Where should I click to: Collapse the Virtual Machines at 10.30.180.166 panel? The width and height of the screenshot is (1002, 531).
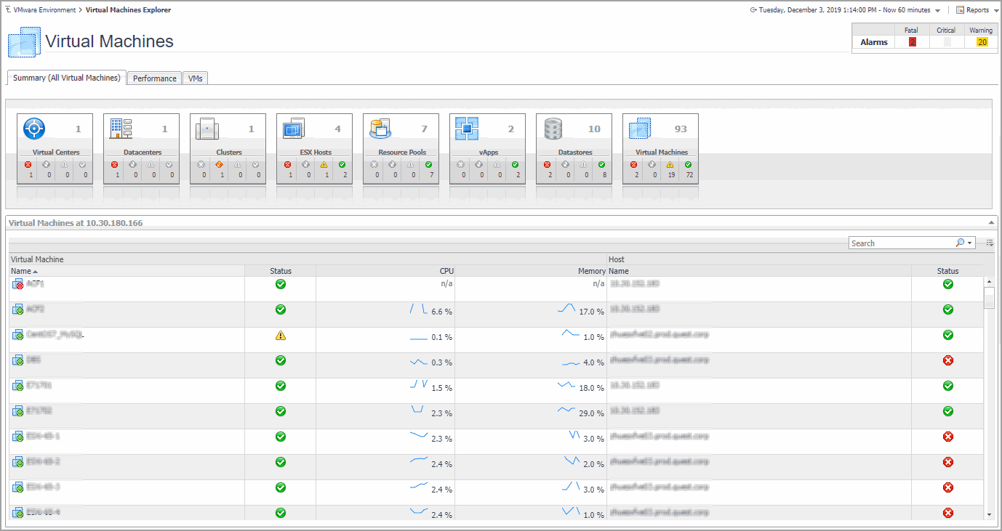click(990, 222)
